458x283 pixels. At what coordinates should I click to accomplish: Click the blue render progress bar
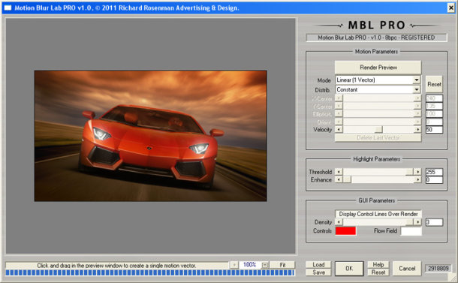point(150,272)
